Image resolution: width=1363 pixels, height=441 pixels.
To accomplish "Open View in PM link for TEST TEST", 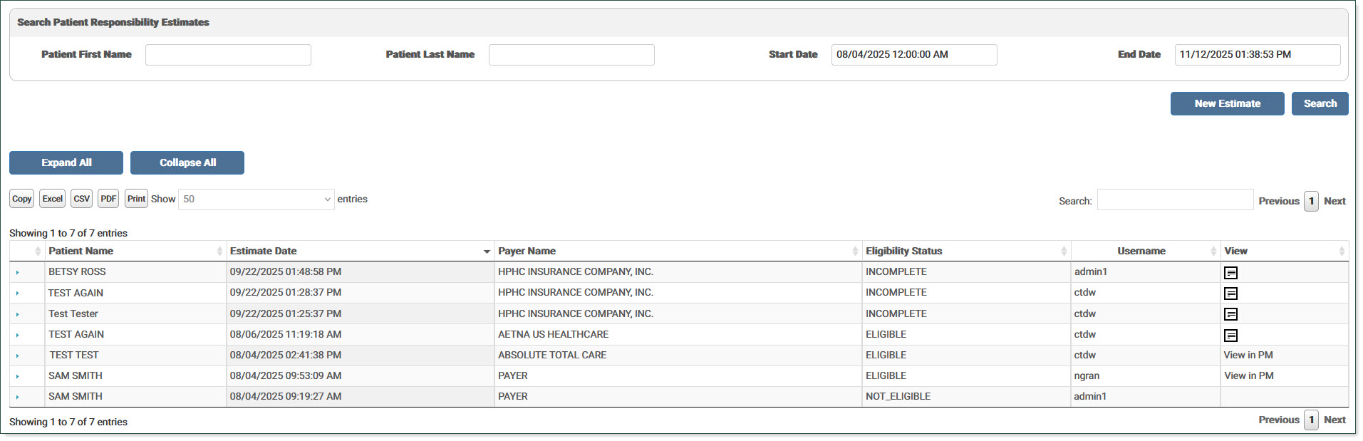I will [1248, 356].
